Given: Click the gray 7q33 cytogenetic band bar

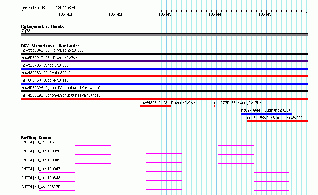Looking at the screenshot, I should 164,35.
